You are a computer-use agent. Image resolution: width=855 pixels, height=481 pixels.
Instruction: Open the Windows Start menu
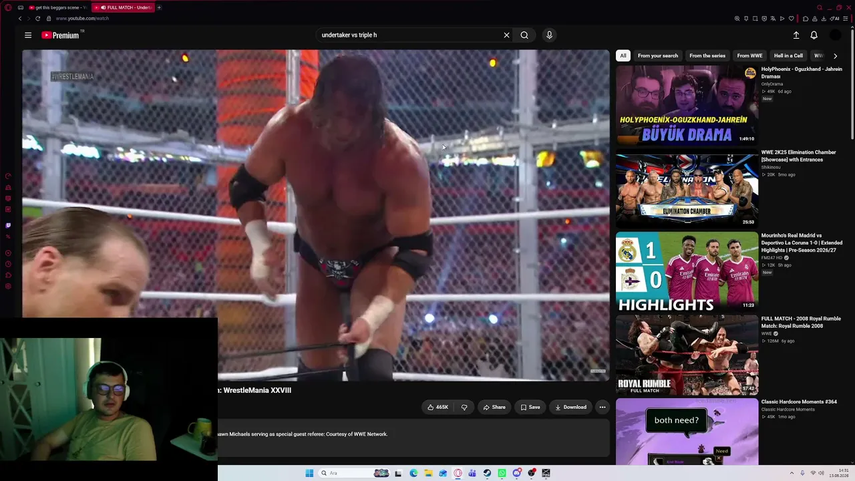[309, 473]
